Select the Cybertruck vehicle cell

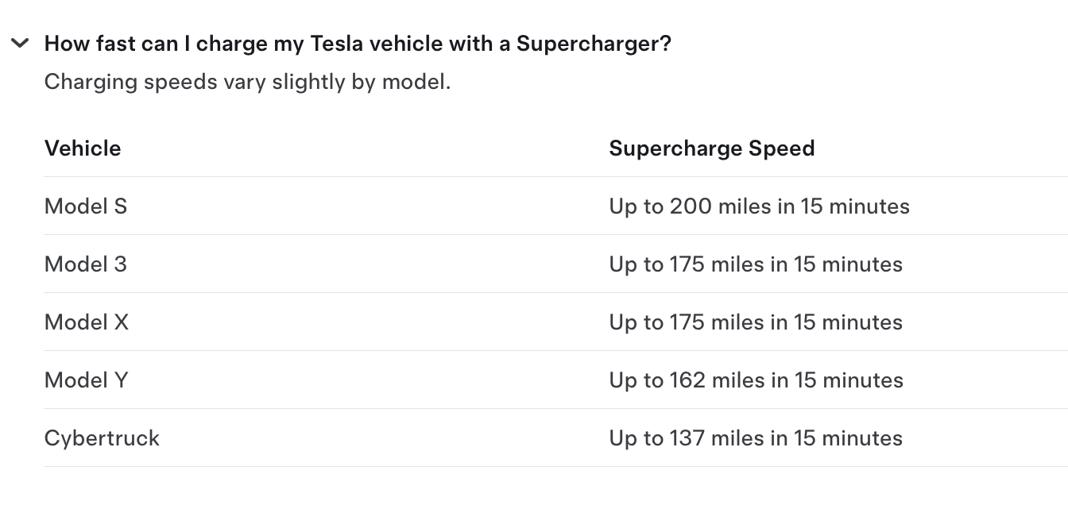pos(102,438)
